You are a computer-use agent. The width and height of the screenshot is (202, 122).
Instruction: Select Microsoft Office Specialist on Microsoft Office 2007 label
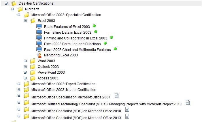[71, 97]
